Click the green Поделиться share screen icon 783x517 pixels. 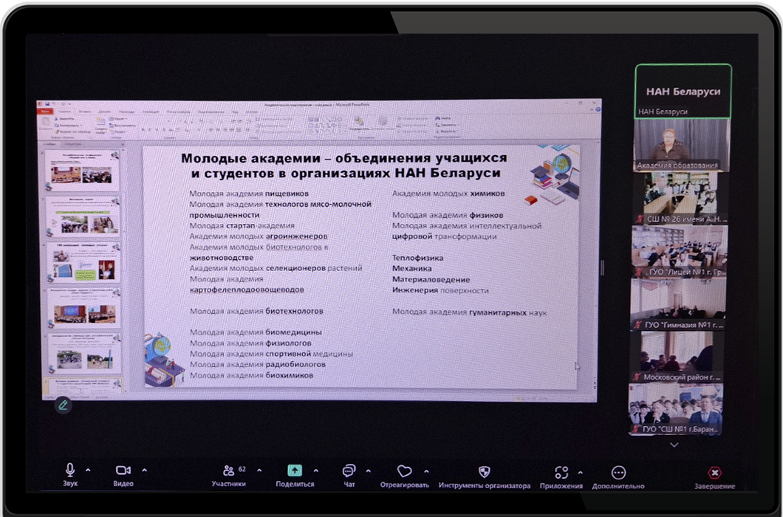295,470
